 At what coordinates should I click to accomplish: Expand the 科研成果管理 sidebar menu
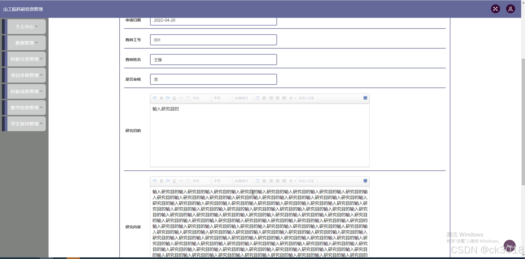tap(27, 91)
